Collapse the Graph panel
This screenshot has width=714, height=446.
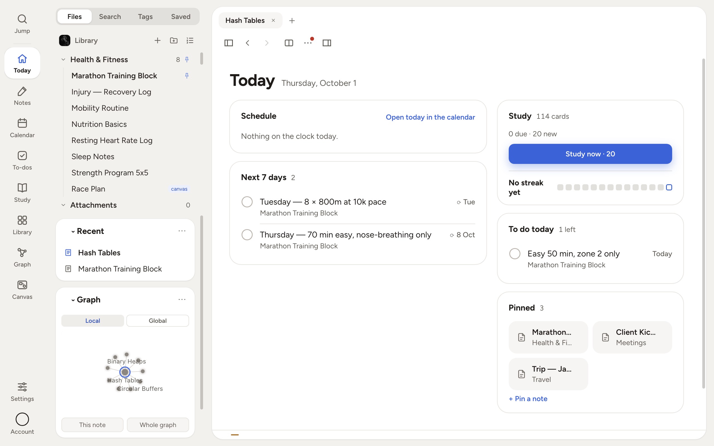(x=73, y=300)
